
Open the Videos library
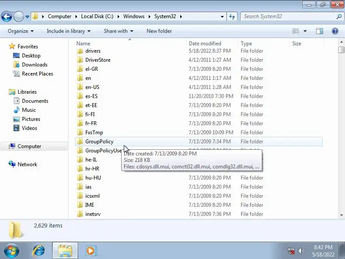(x=29, y=128)
